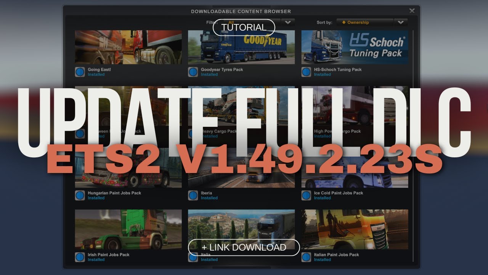Toggle the Iberia blue circle icon
Viewport: 488px width, 275px height.
click(x=193, y=196)
